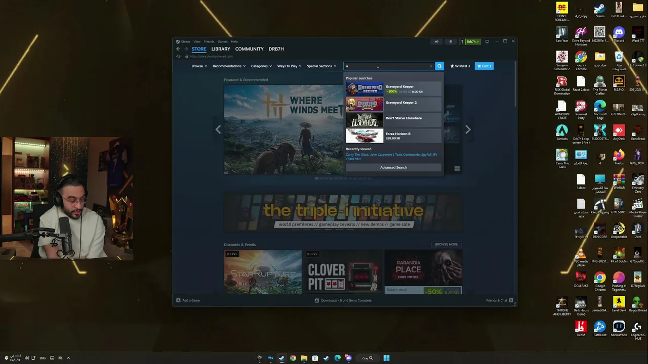The image size is (648, 364).
Task: Open the Games menu
Action: click(x=222, y=41)
